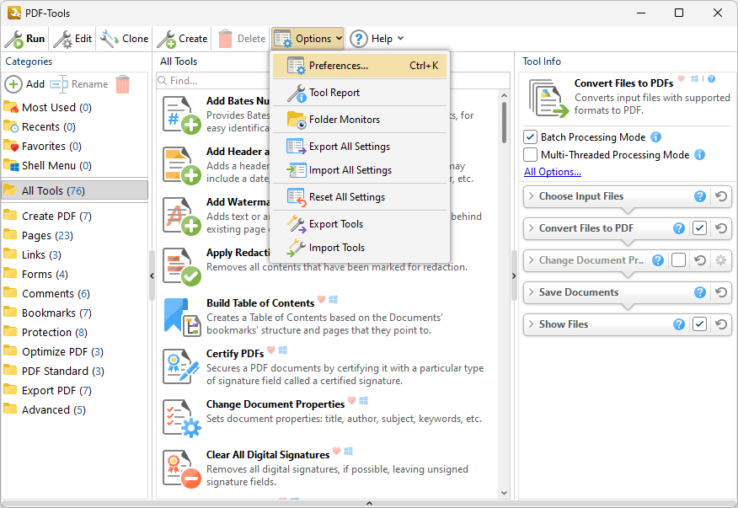This screenshot has height=508, width=738.
Task: Select the Add Header and Footer tool icon
Action: coord(182,165)
